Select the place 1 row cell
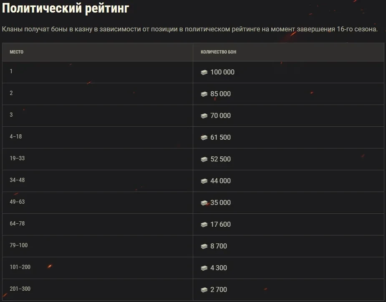This screenshot has width=386, height=302. 11,72
